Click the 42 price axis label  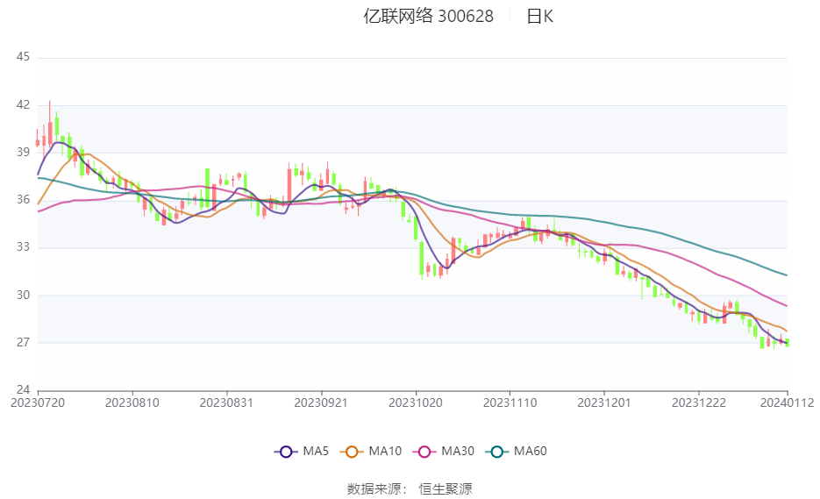(x=23, y=104)
